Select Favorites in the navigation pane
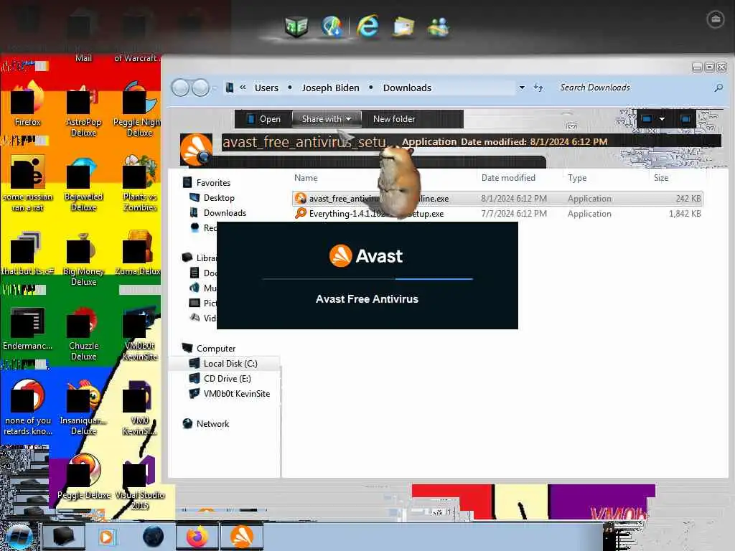The width and height of the screenshot is (735, 551). (213, 183)
